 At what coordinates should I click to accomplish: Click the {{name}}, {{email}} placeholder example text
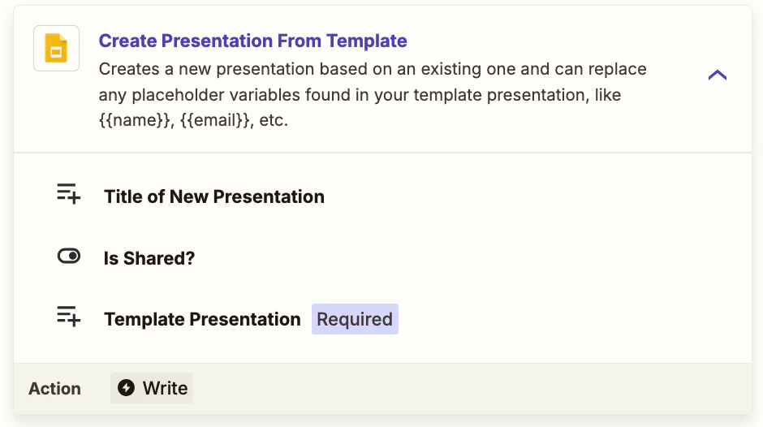click(x=177, y=120)
